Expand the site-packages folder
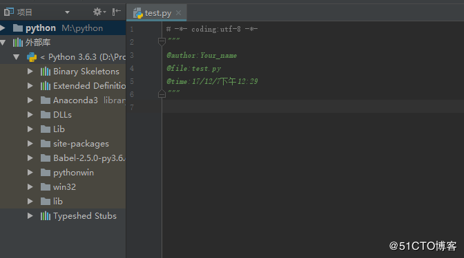 click(30, 144)
